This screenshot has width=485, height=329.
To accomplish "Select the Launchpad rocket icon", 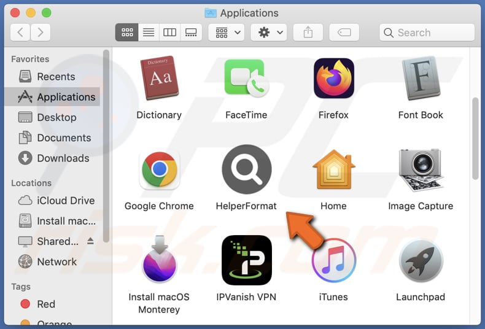I will pos(421,261).
